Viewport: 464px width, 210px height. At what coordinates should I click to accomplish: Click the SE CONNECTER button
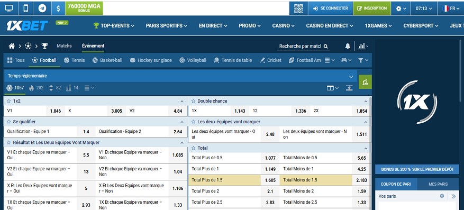(331, 8)
